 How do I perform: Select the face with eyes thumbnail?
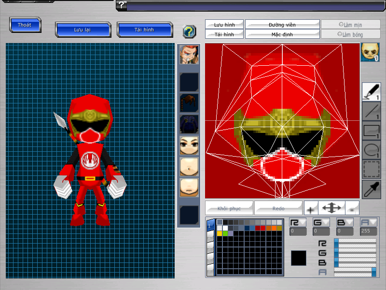coord(189,145)
